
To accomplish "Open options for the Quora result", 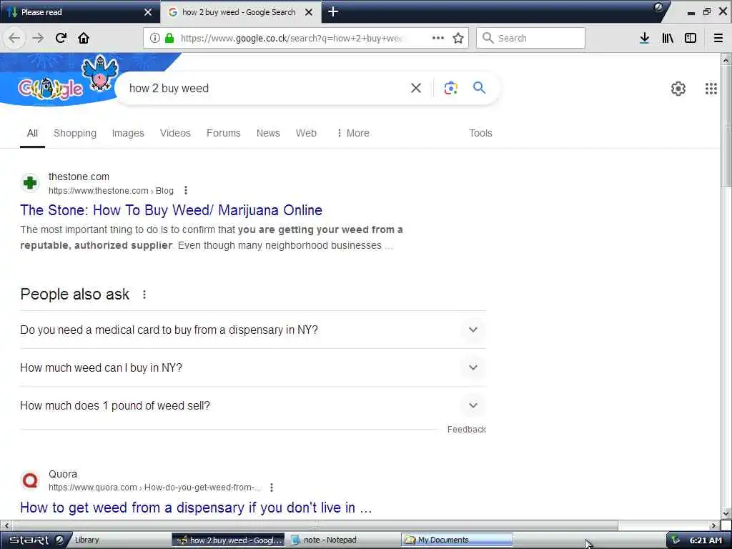I will pos(272,488).
